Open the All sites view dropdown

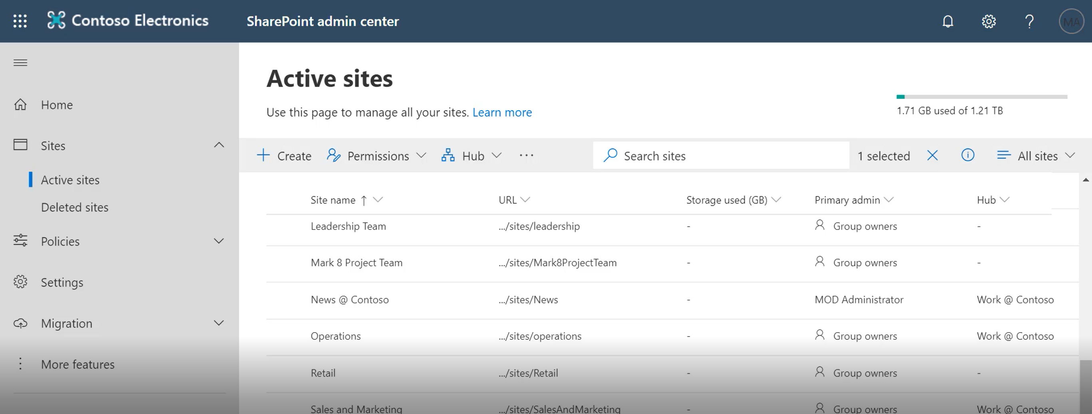(1070, 156)
